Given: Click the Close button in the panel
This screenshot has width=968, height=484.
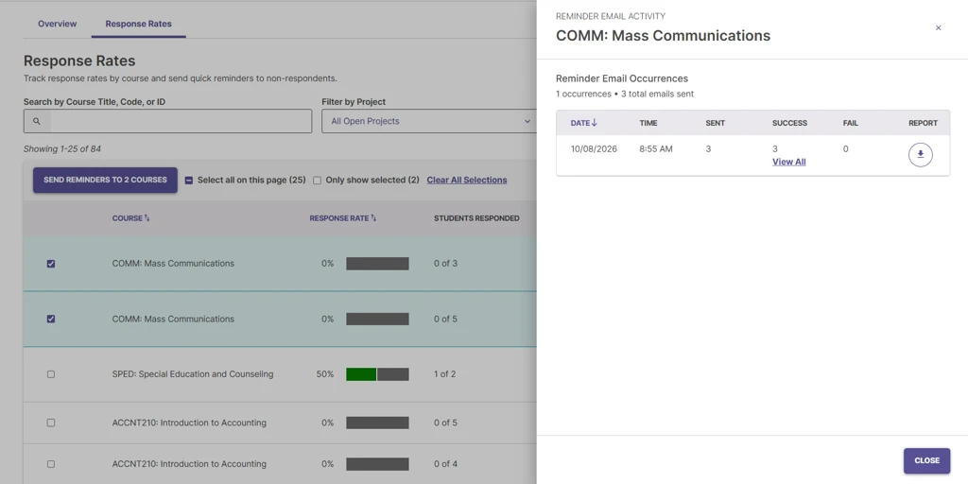Looking at the screenshot, I should [x=926, y=460].
